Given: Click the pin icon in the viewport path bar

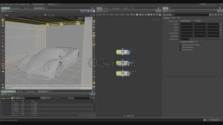Looking at the screenshot, I should click(x=82, y=11).
